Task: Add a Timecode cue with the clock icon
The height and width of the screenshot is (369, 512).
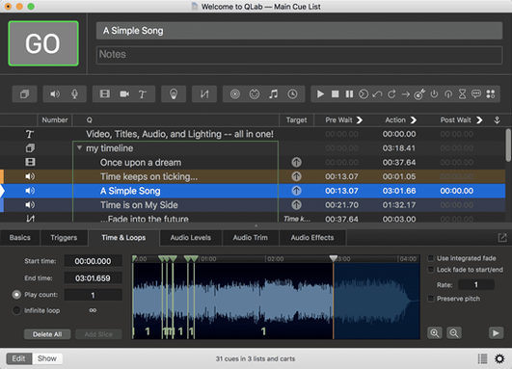Action: pyautogui.click(x=292, y=94)
